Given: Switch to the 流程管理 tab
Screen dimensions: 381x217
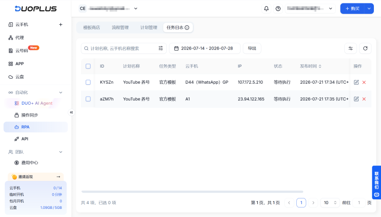Looking at the screenshot, I should pos(120,28).
